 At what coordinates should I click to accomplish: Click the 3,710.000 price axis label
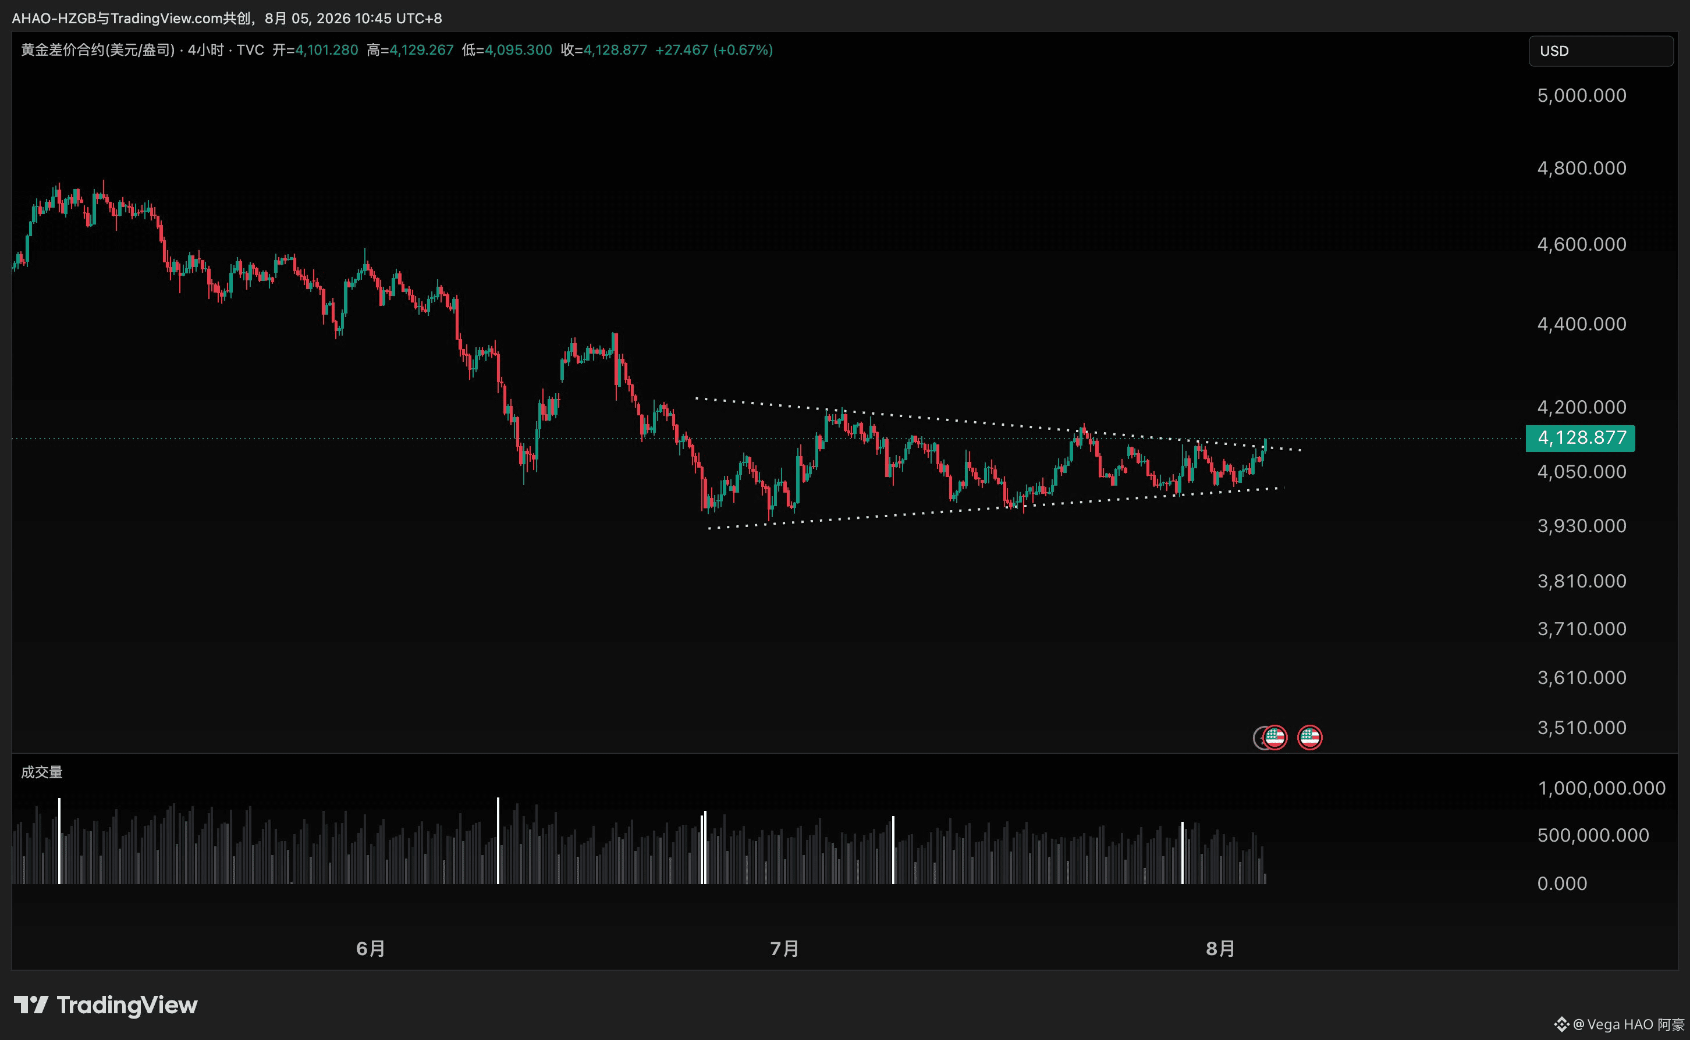[1582, 629]
